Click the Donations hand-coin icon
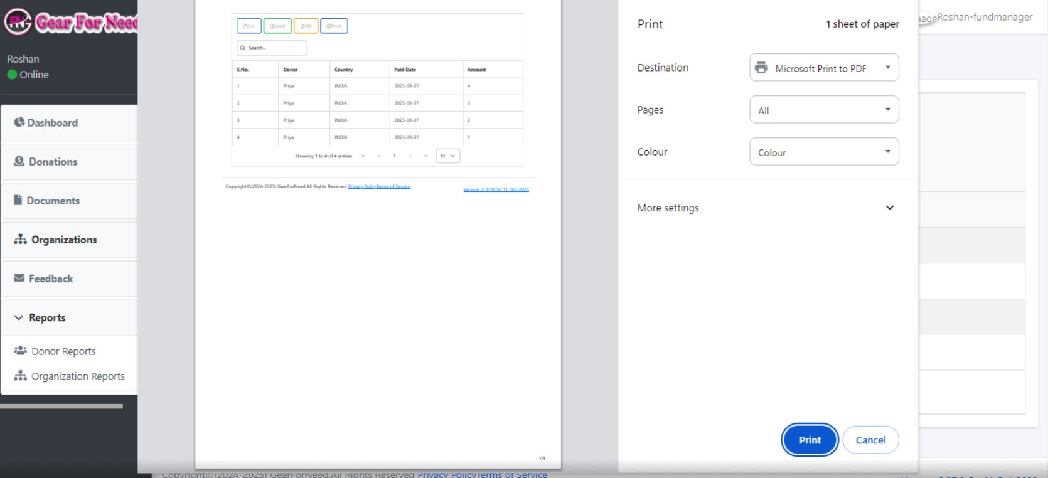The height and width of the screenshot is (478, 1048). click(19, 161)
